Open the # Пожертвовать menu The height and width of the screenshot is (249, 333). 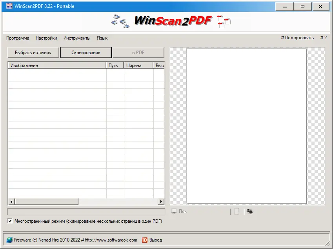point(297,38)
